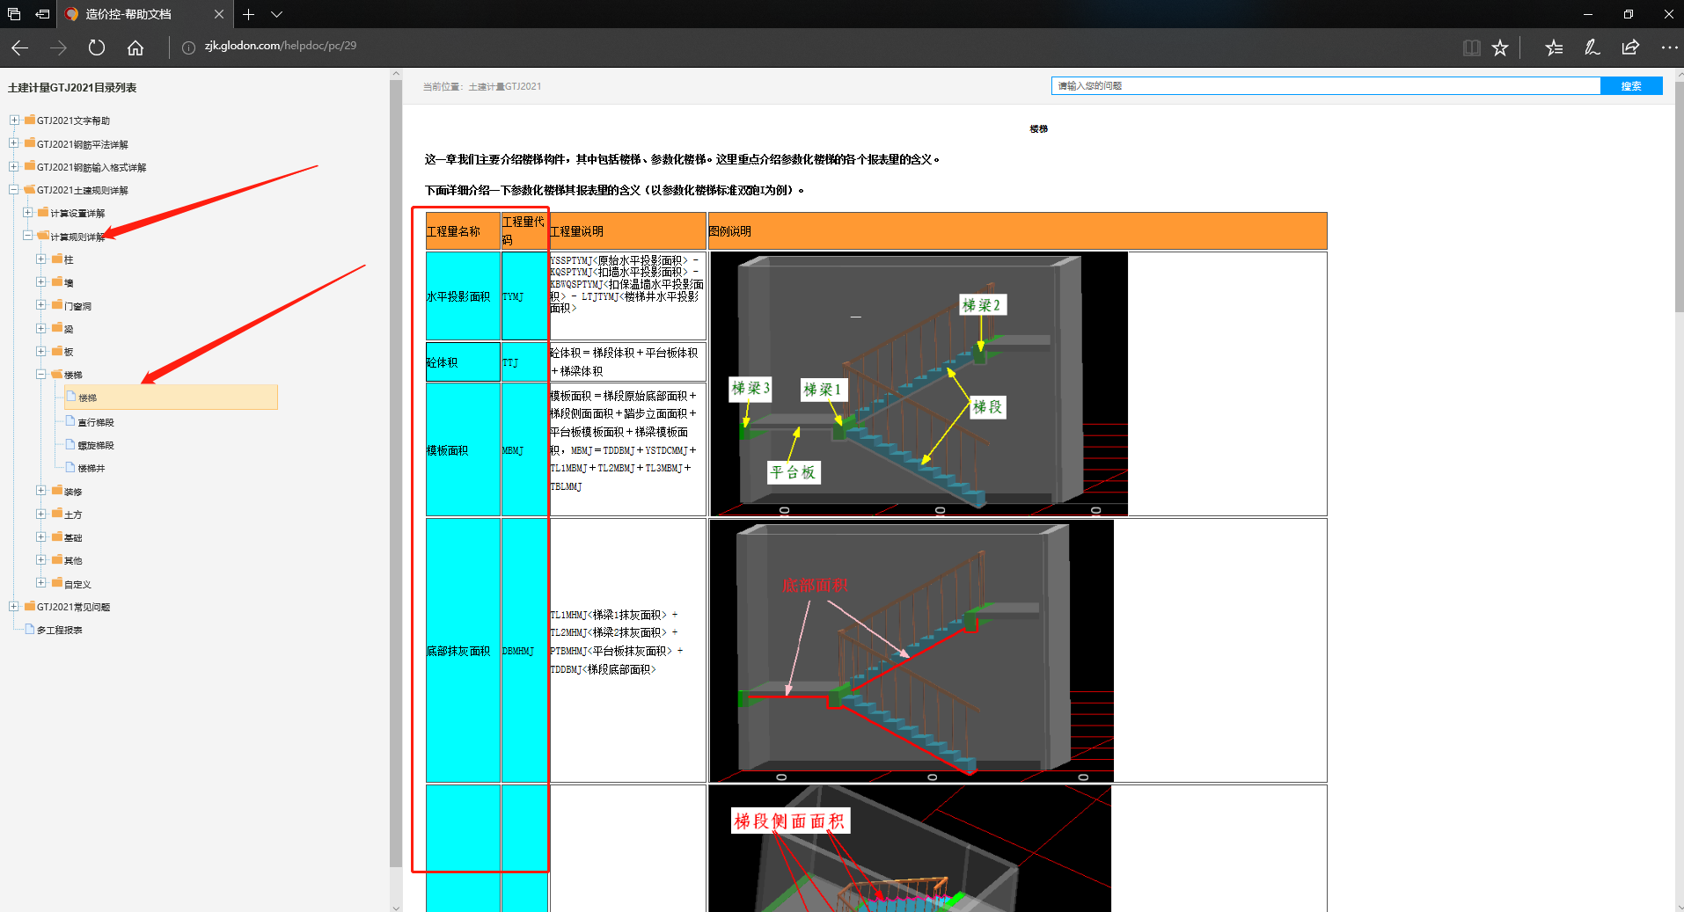Collapse the 计算规则详解 node

tap(27, 236)
